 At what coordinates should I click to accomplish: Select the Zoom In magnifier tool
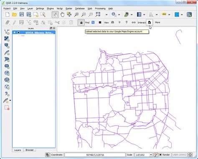pos(76,15)
